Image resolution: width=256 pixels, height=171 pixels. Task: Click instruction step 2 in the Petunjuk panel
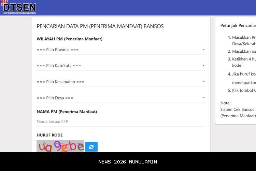[244, 52]
